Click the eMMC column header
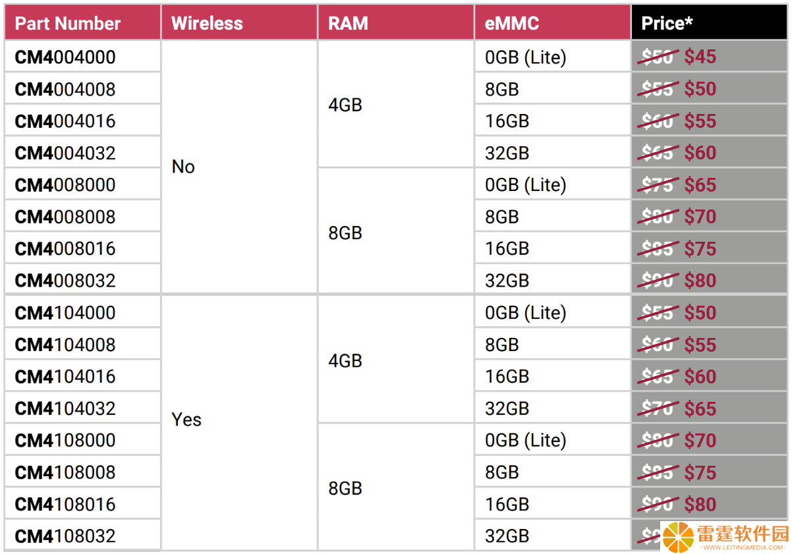The image size is (792, 554). click(x=553, y=24)
